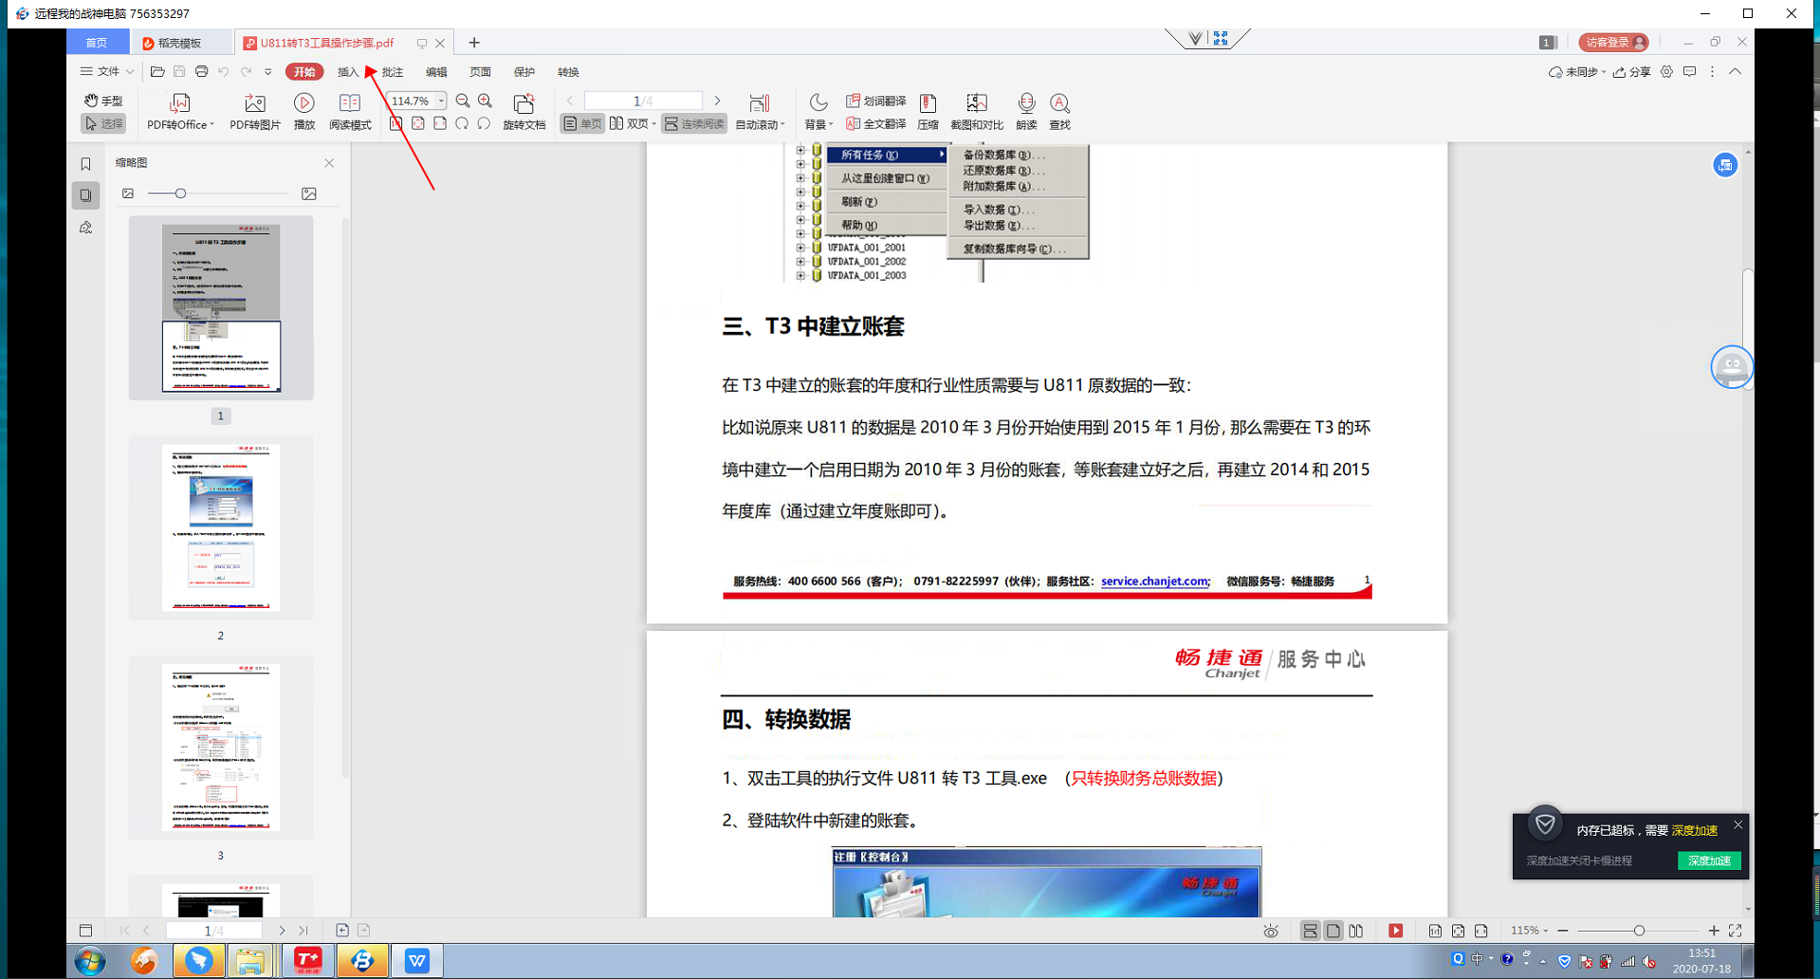Select page 2 thumbnail
Image resolution: width=1820 pixels, height=979 pixels.
coord(221,527)
